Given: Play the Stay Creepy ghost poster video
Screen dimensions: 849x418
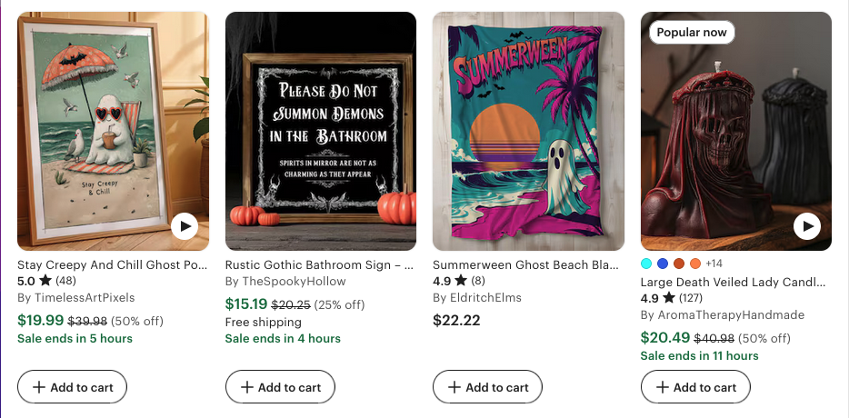Looking at the screenshot, I should [185, 225].
